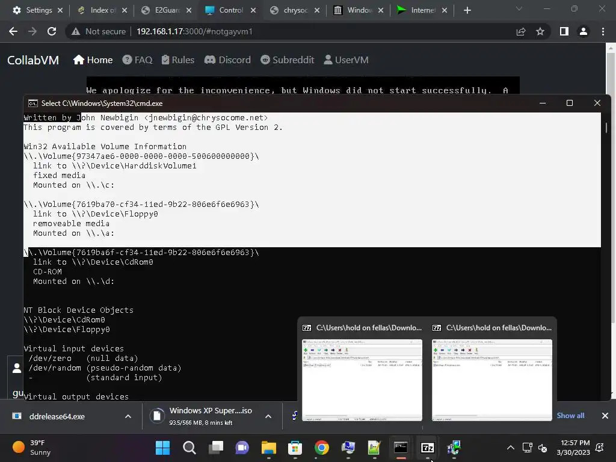Click Show all downloads
The image size is (616, 462).
coord(570,416)
